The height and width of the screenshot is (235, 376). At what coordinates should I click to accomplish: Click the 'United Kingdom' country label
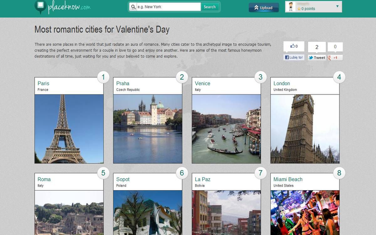click(285, 90)
